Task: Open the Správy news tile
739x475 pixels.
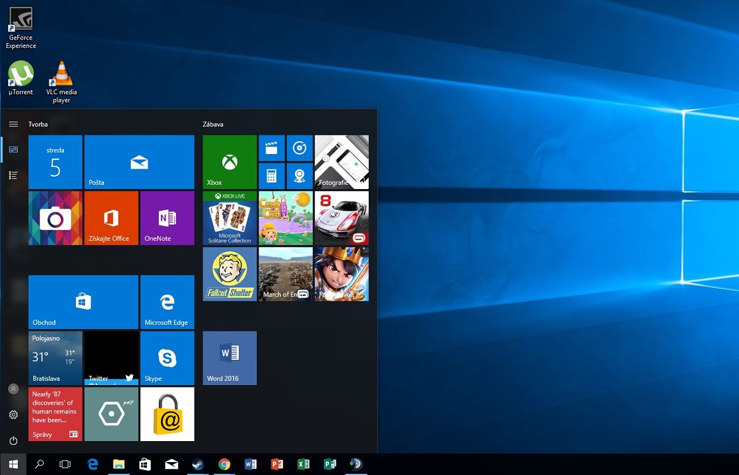Action: click(55, 414)
